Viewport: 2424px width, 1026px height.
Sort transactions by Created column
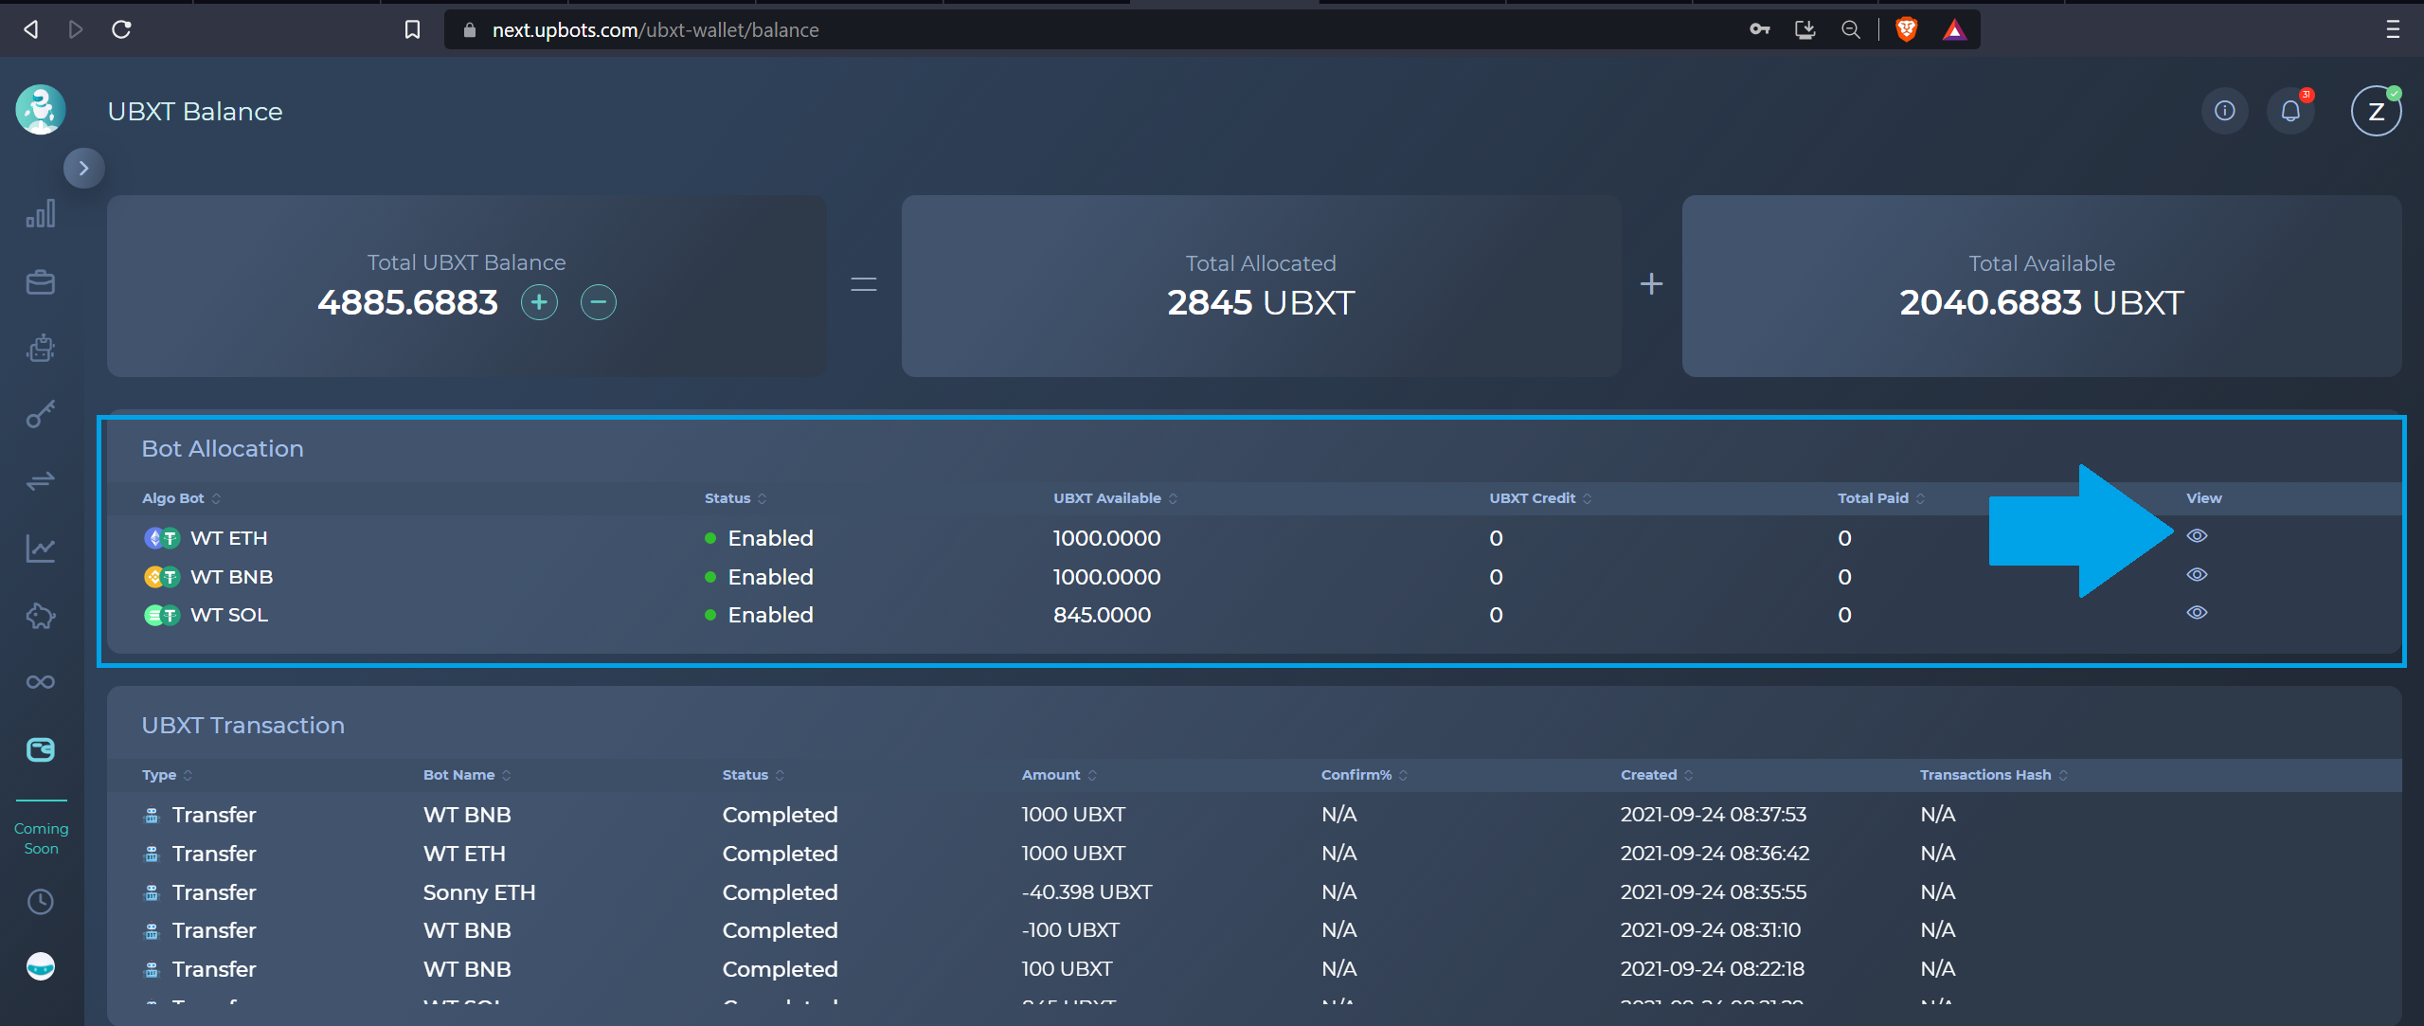(x=1657, y=775)
